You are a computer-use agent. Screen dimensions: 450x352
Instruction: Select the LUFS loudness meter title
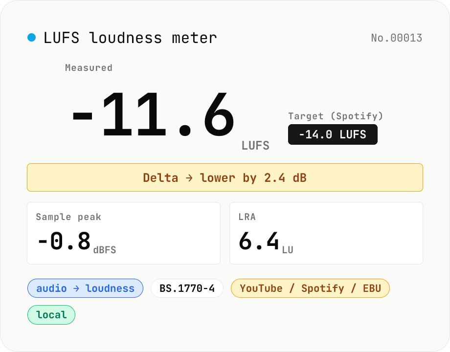tap(130, 38)
